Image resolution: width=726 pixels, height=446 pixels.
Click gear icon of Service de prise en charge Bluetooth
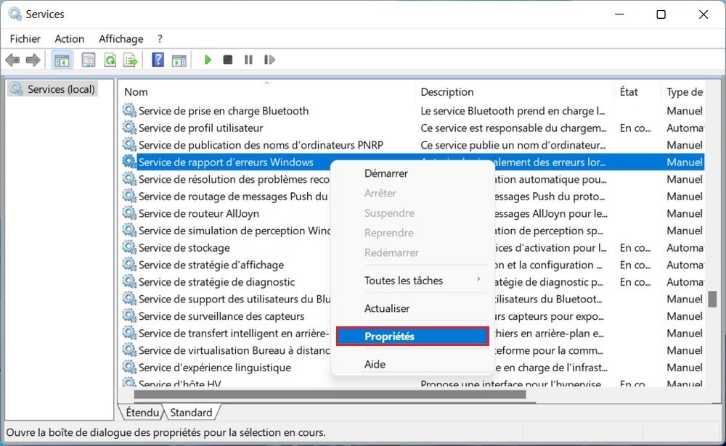pyautogui.click(x=129, y=110)
